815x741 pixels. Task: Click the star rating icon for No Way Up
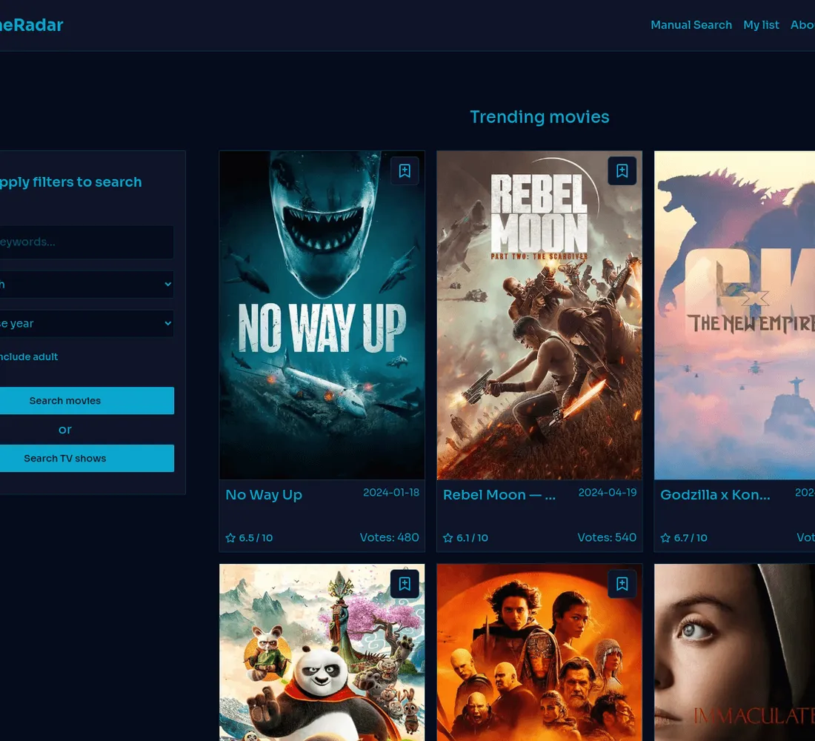(230, 538)
